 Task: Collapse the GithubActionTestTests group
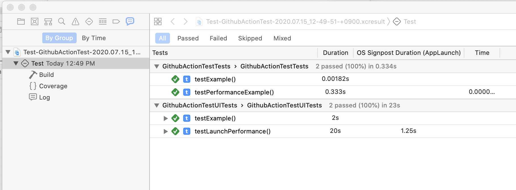point(156,66)
